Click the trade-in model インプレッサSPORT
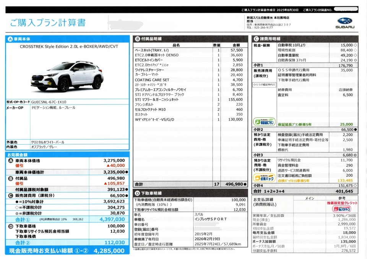The height and width of the screenshot is (259, 367). point(211,219)
